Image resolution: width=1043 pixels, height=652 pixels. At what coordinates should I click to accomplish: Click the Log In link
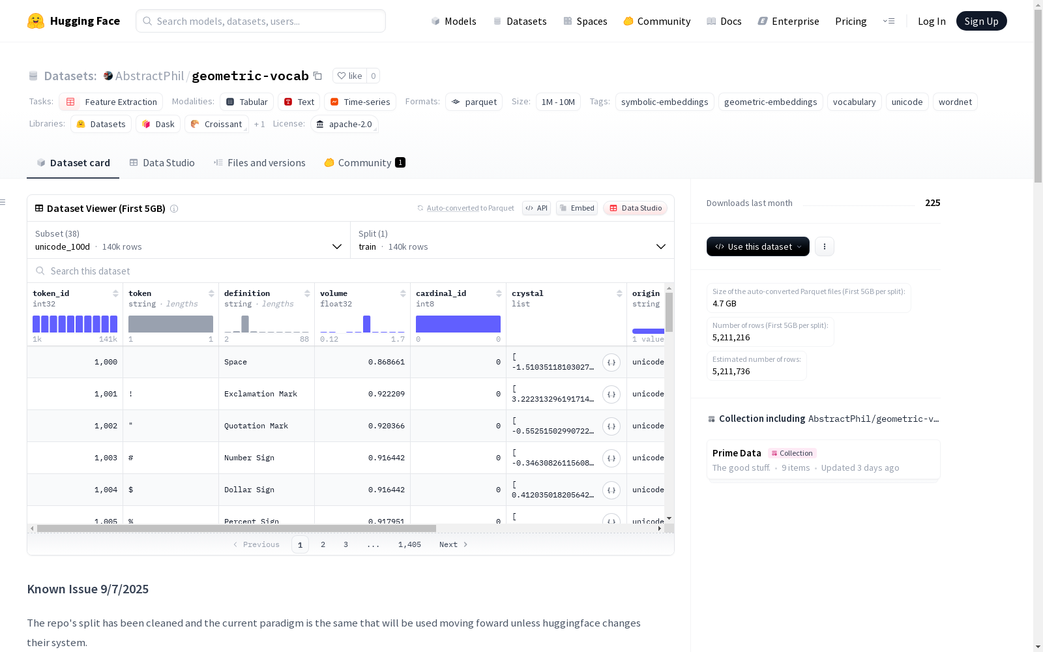[932, 21]
